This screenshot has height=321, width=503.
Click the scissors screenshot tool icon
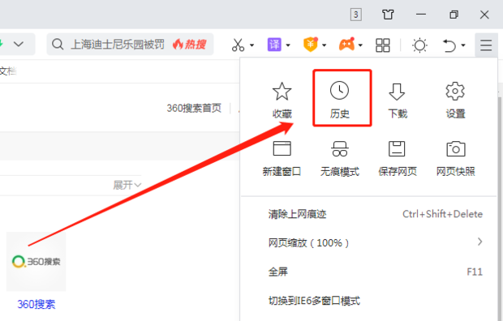(238, 45)
